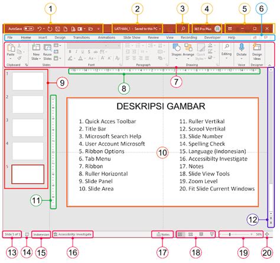Open the File tab
This screenshot has height=263, width=280.
(10, 37)
